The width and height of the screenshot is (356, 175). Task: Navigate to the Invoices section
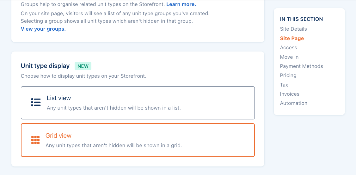[x=290, y=94]
